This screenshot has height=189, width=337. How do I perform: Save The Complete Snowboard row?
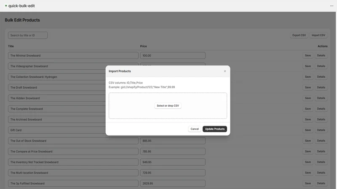pyautogui.click(x=308, y=109)
